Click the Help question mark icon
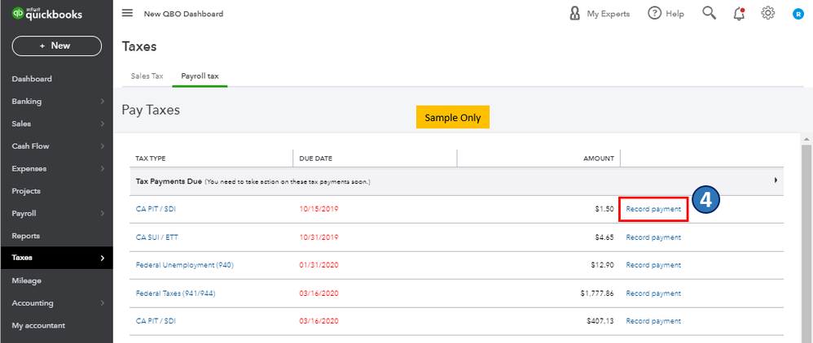 (x=654, y=13)
